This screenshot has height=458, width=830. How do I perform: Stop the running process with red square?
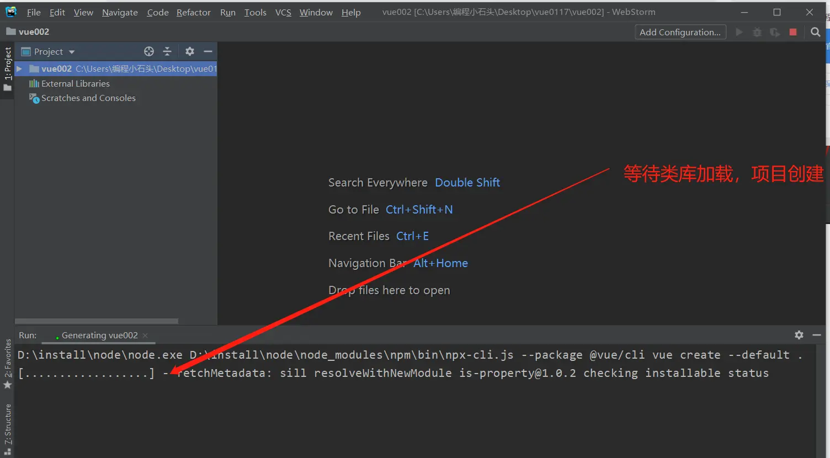click(793, 32)
